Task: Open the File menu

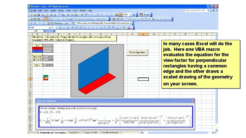Action: click(35, 11)
